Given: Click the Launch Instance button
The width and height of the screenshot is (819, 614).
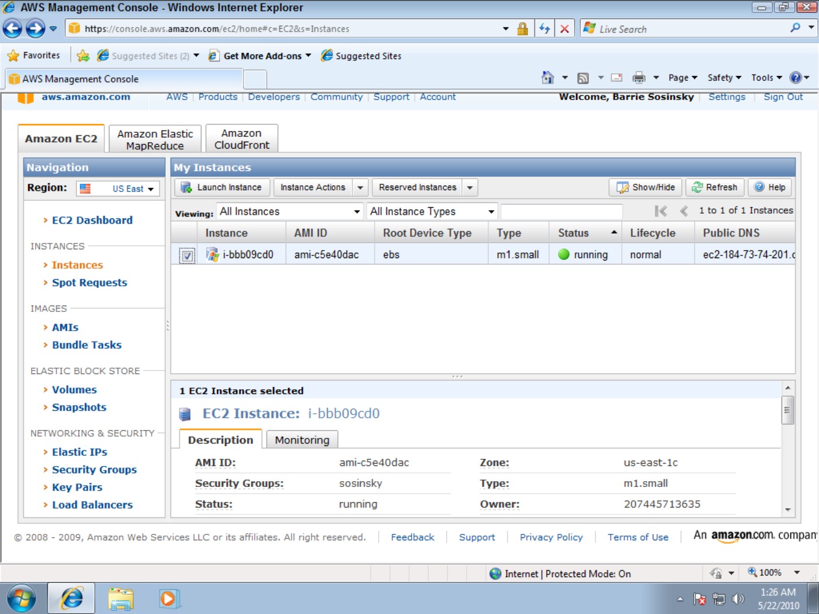Looking at the screenshot, I should [222, 187].
